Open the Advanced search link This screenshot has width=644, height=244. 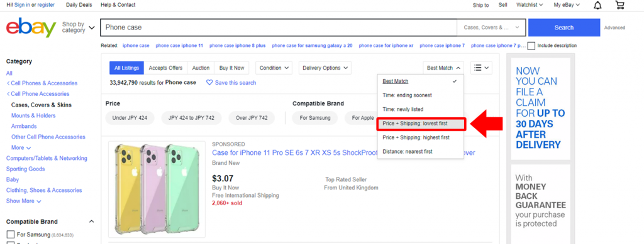(614, 28)
